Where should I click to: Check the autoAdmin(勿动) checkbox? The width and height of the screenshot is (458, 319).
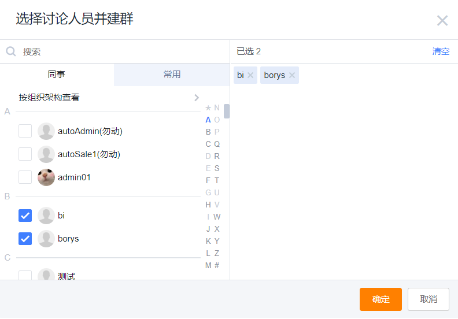pos(25,131)
